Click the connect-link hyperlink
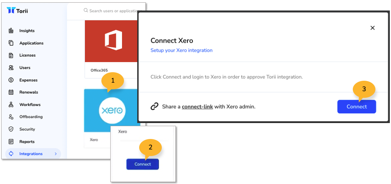The image size is (391, 184). tap(197, 106)
